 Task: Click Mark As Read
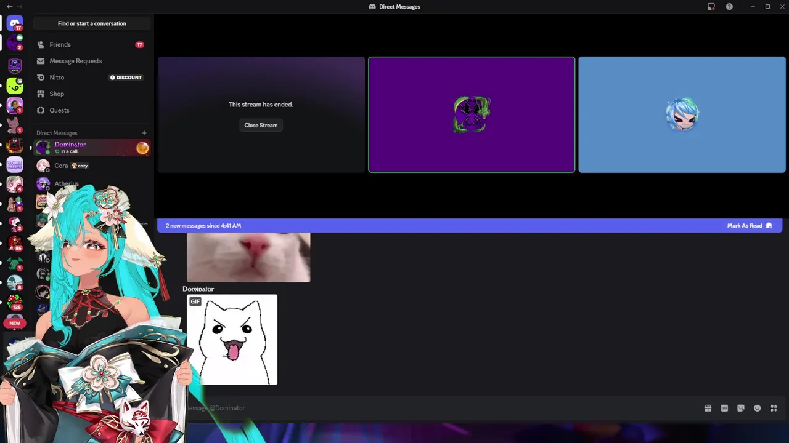coord(749,226)
